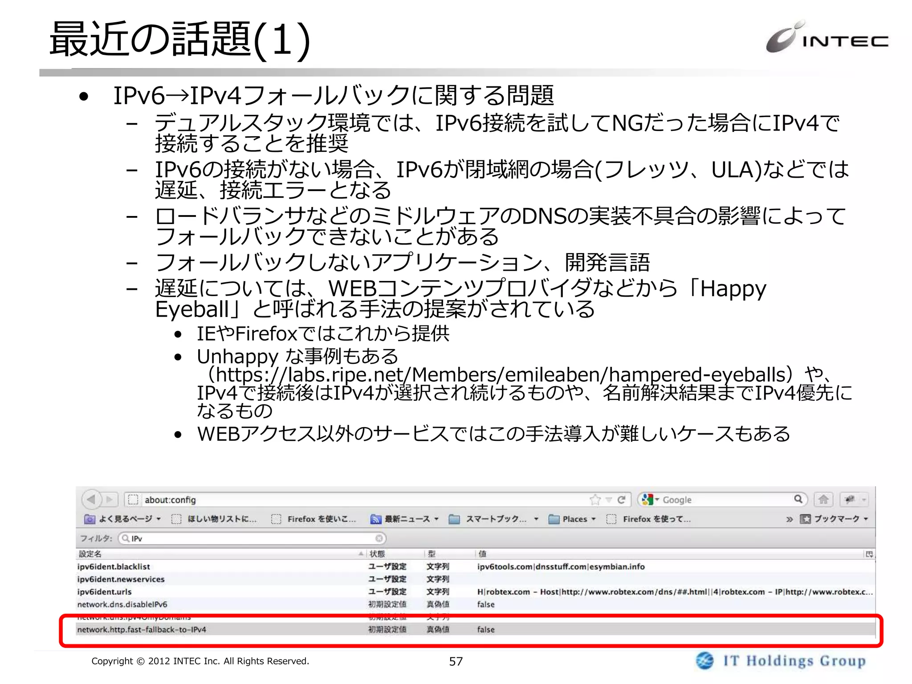The width and height of the screenshot is (912, 684).
Task: Open the 最新ニュース feed dropdown
Action: pos(405,519)
